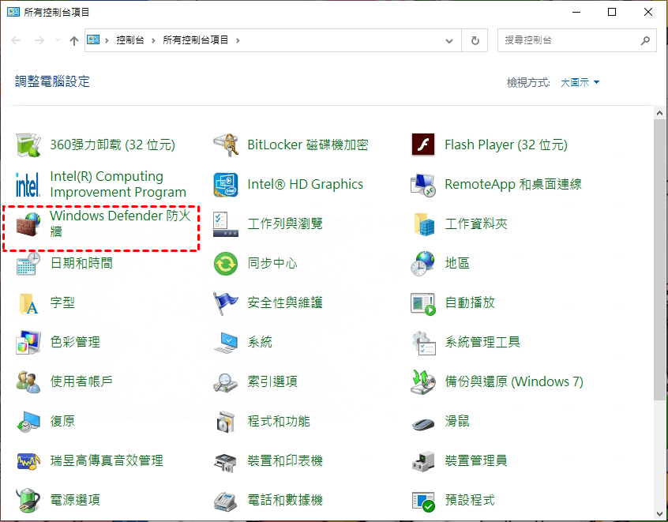Click the 系統管理工具 text link
Viewport: 668px width, 522px height.
[x=482, y=342]
